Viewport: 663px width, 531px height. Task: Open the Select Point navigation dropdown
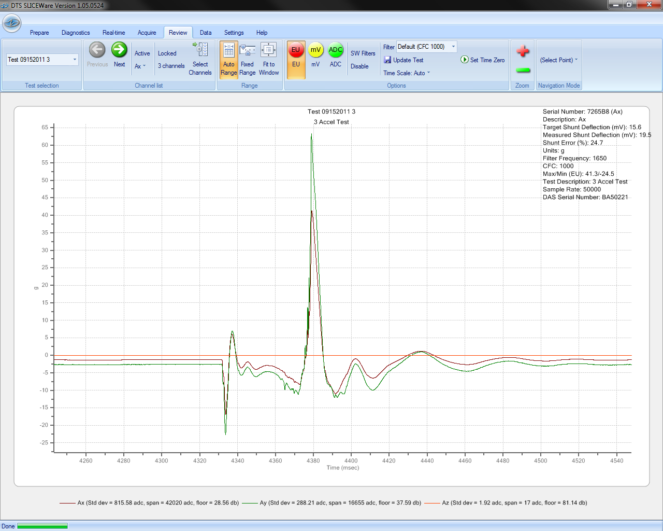[558, 60]
